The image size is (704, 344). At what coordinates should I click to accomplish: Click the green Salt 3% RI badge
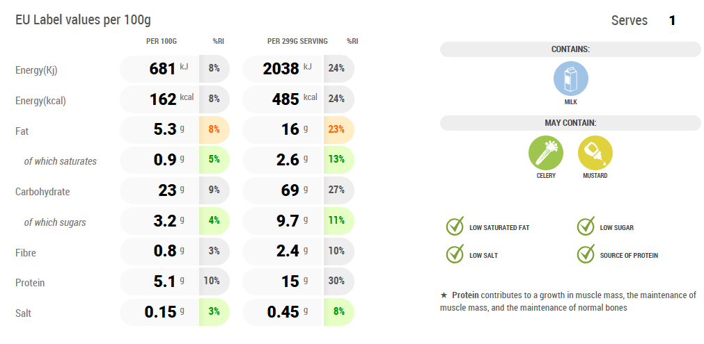(214, 311)
